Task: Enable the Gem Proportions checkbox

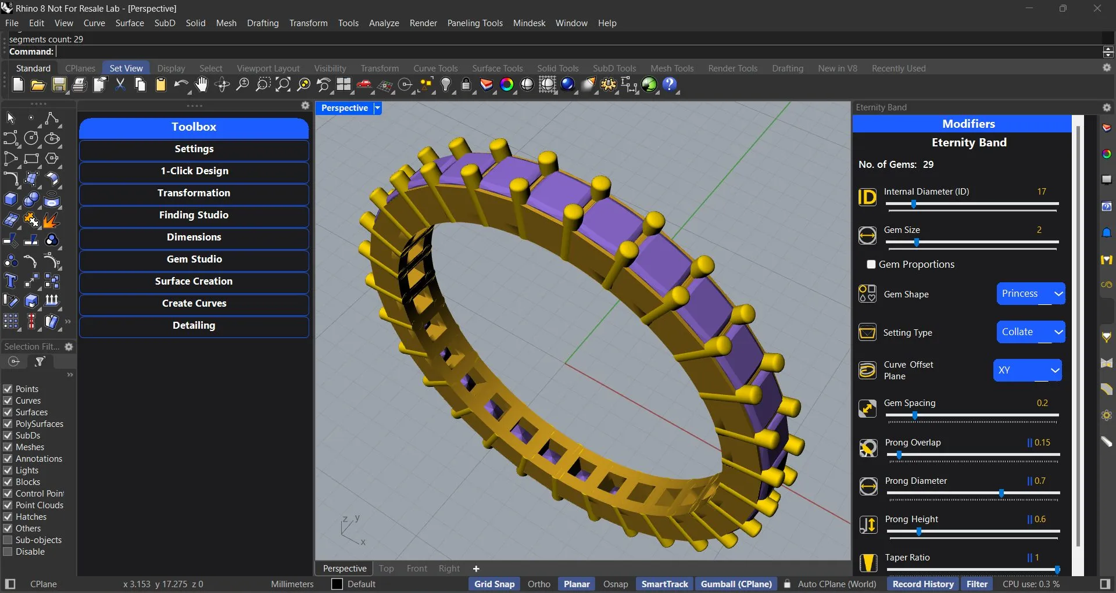Action: (x=871, y=264)
